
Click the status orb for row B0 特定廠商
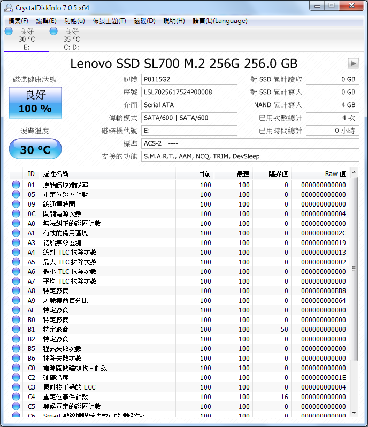[x=16, y=319]
